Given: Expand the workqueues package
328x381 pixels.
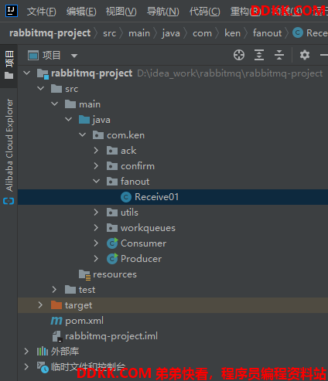Looking at the screenshot, I should tap(96, 228).
